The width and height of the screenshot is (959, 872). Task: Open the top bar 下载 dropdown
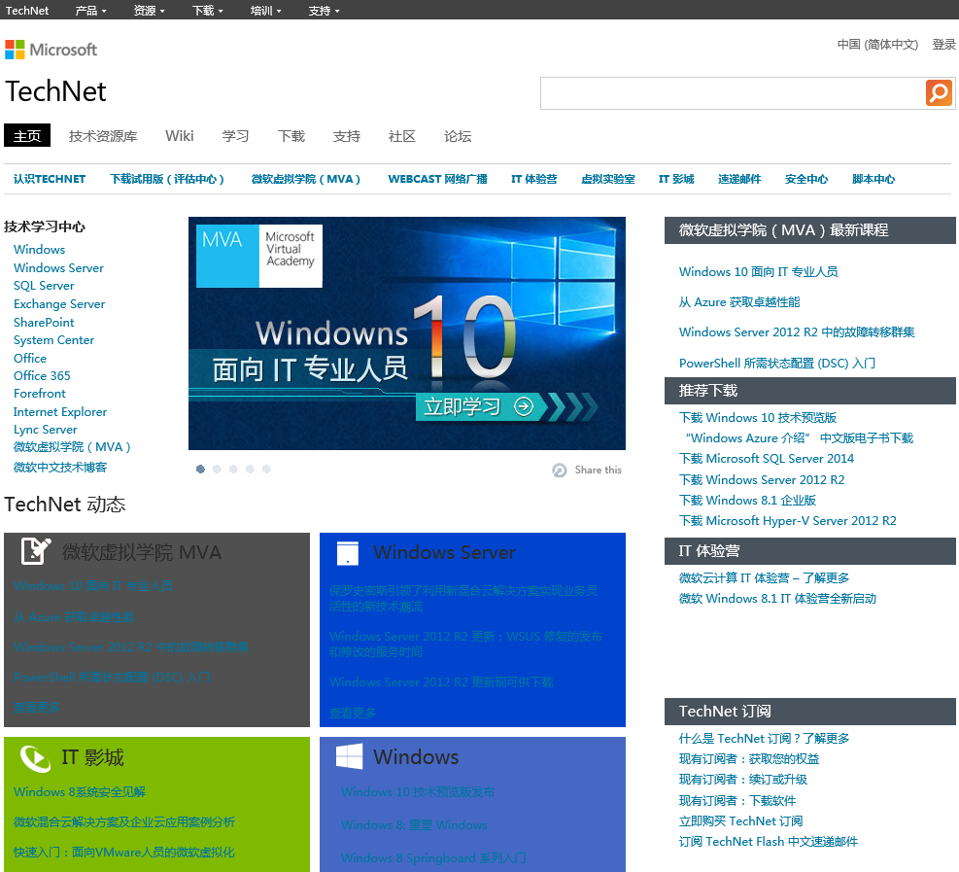(207, 11)
